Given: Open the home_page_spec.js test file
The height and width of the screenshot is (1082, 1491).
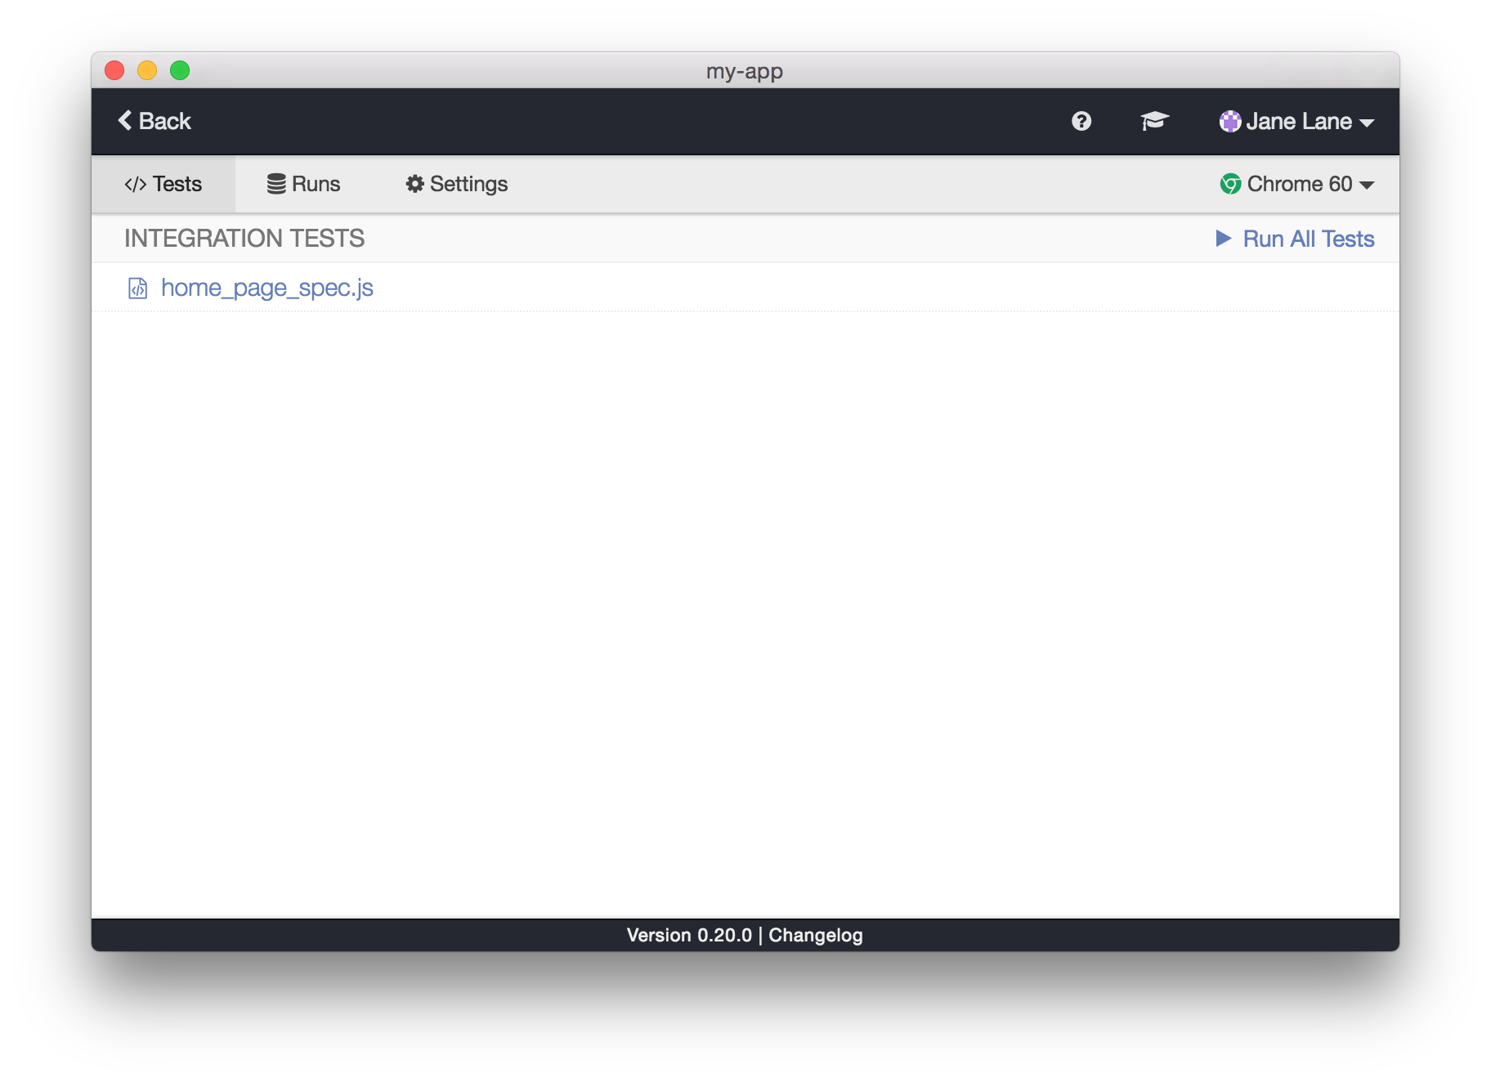Looking at the screenshot, I should (267, 288).
